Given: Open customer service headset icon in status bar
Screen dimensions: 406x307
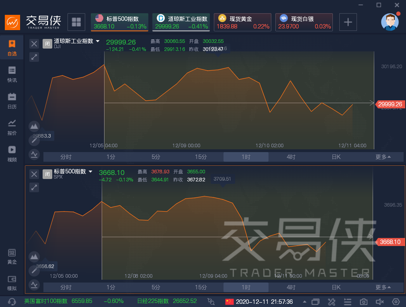Looking at the screenshot, I should (x=12, y=301).
